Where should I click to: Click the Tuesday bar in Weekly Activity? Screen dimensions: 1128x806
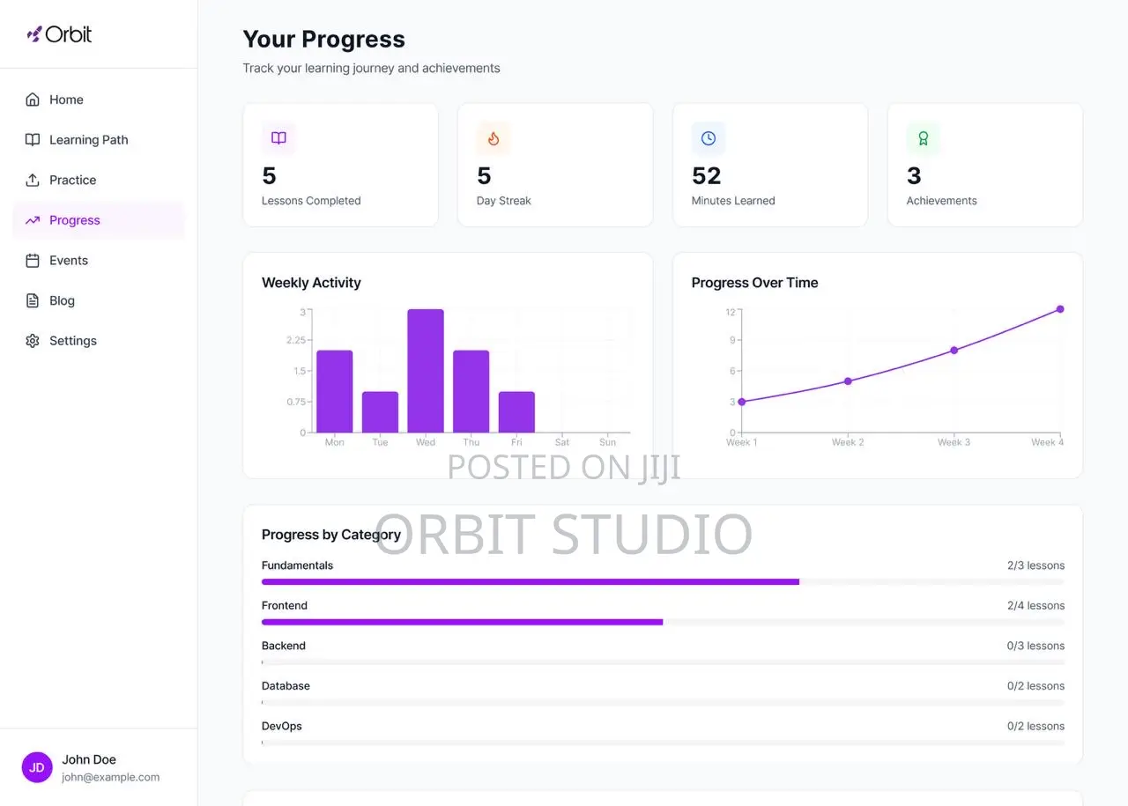coord(380,412)
